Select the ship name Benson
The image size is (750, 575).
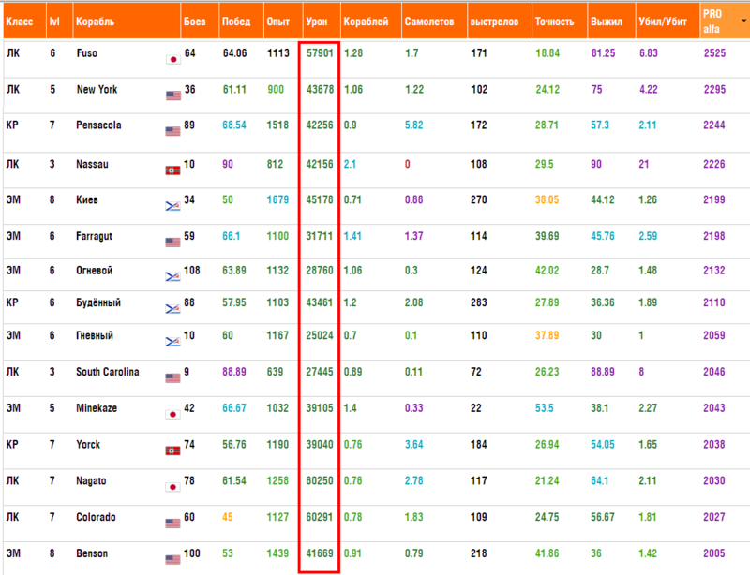92,553
